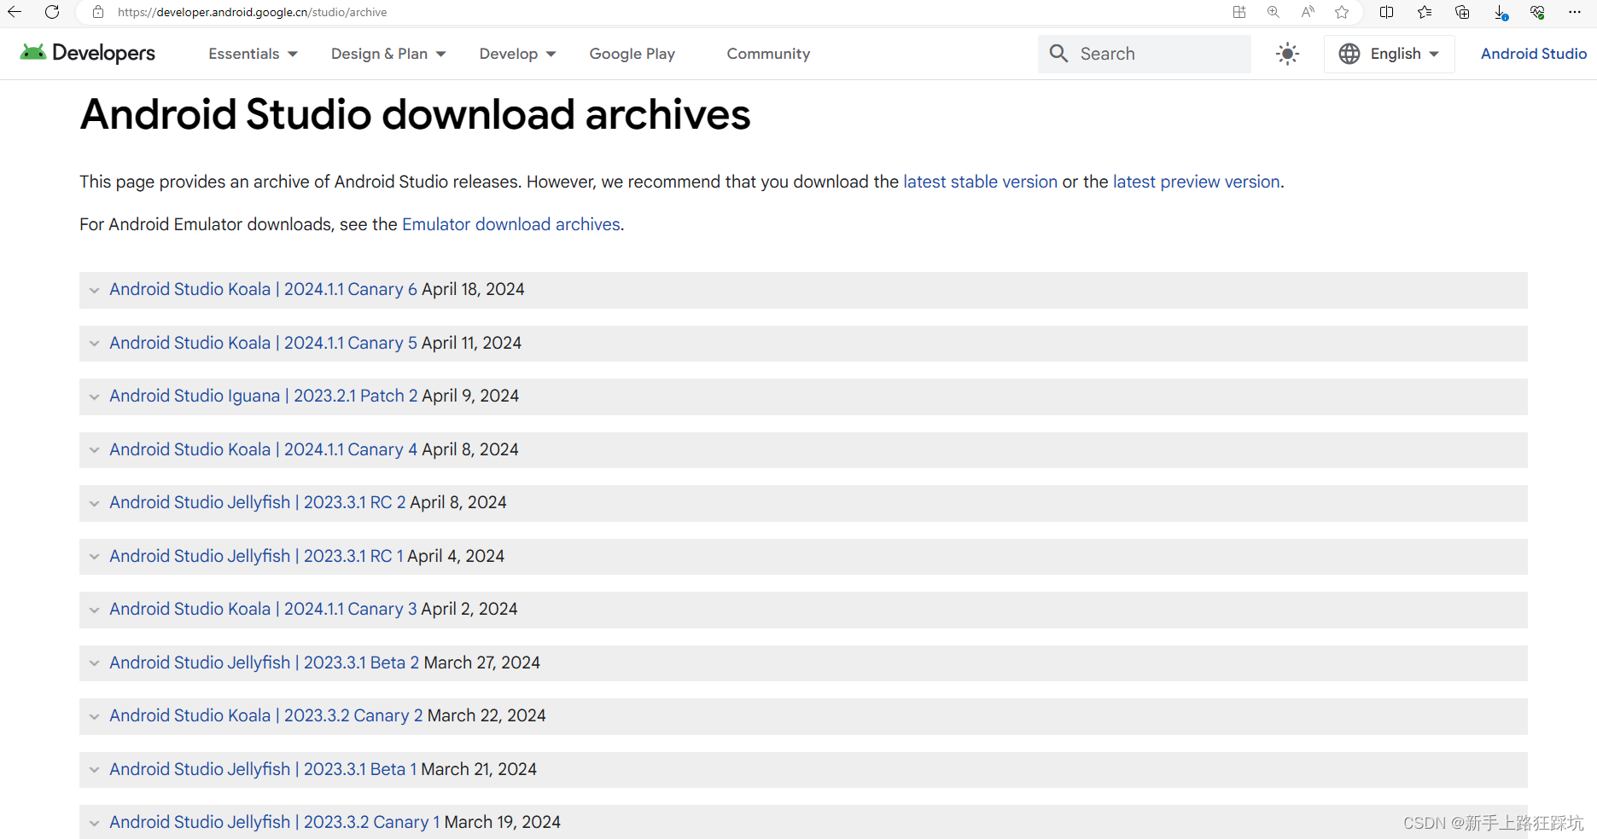
Task: Open Android Studio Koala Canary 5 title
Action: [263, 343]
